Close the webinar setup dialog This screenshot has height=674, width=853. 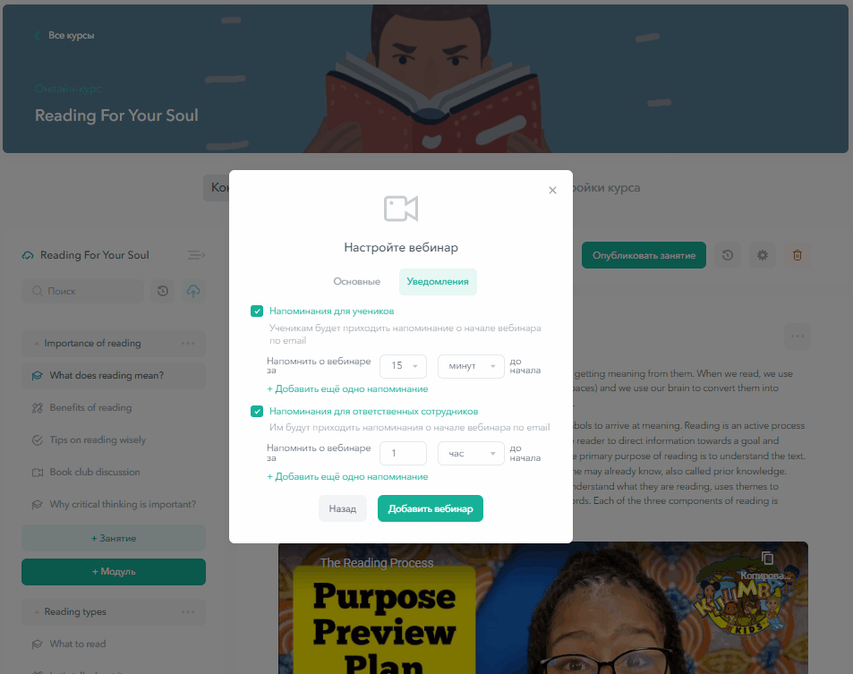click(x=553, y=190)
